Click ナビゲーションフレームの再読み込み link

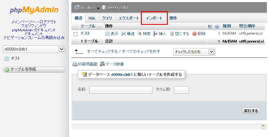pos(34,37)
